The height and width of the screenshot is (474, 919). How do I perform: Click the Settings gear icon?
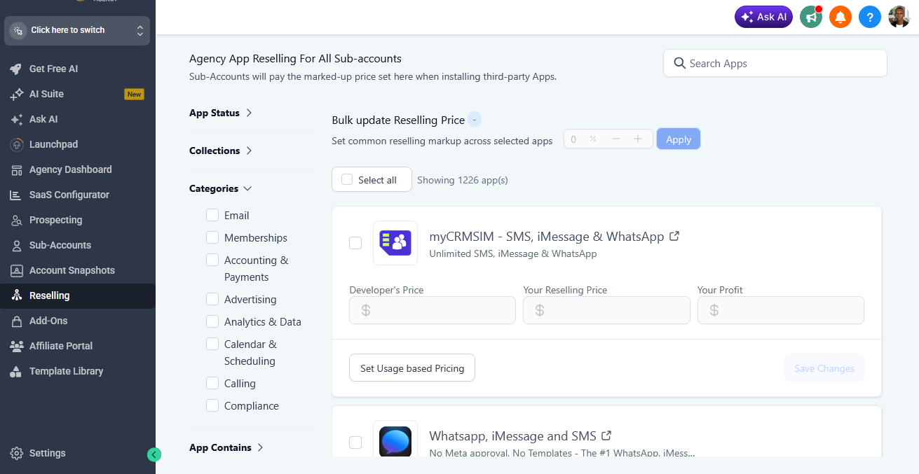click(x=17, y=453)
